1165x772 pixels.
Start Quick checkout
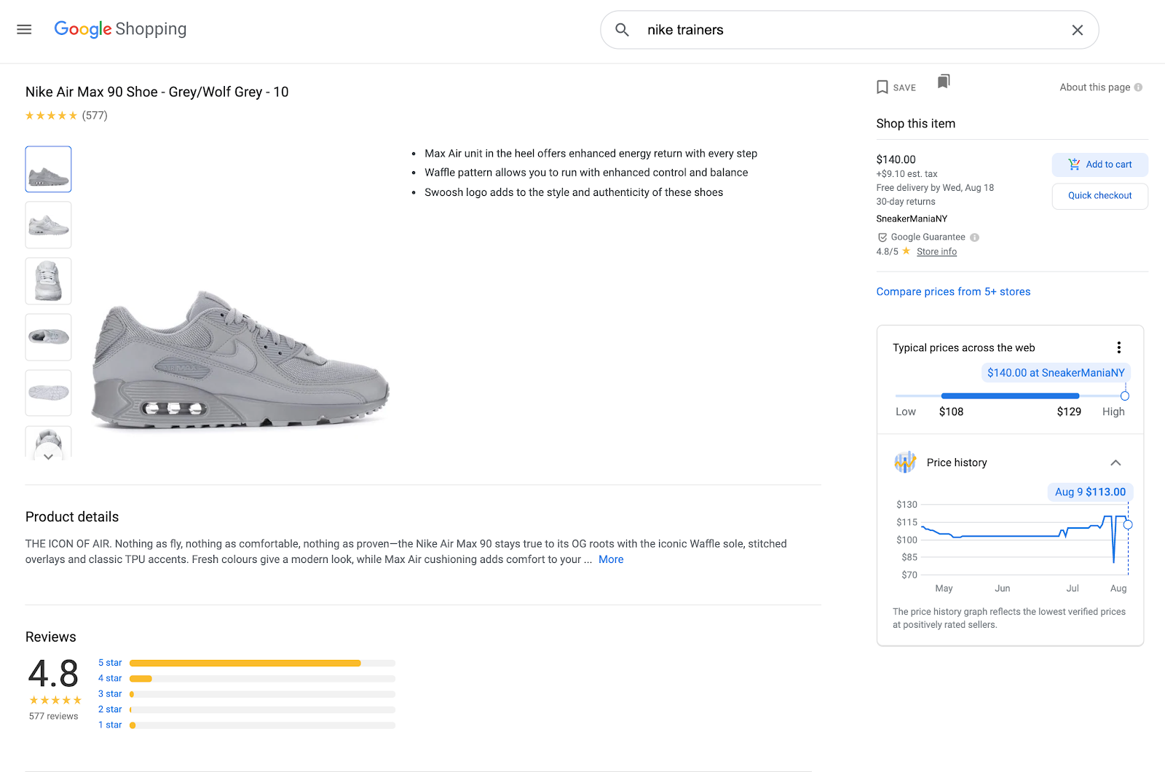1099,196
